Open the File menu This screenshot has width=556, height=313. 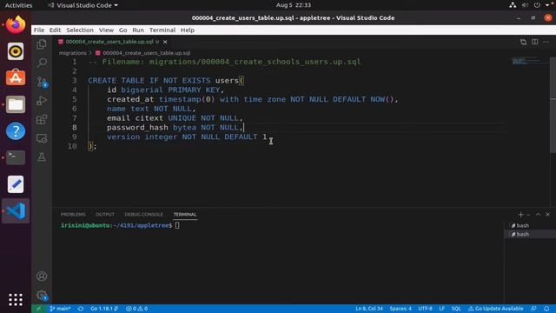point(39,30)
